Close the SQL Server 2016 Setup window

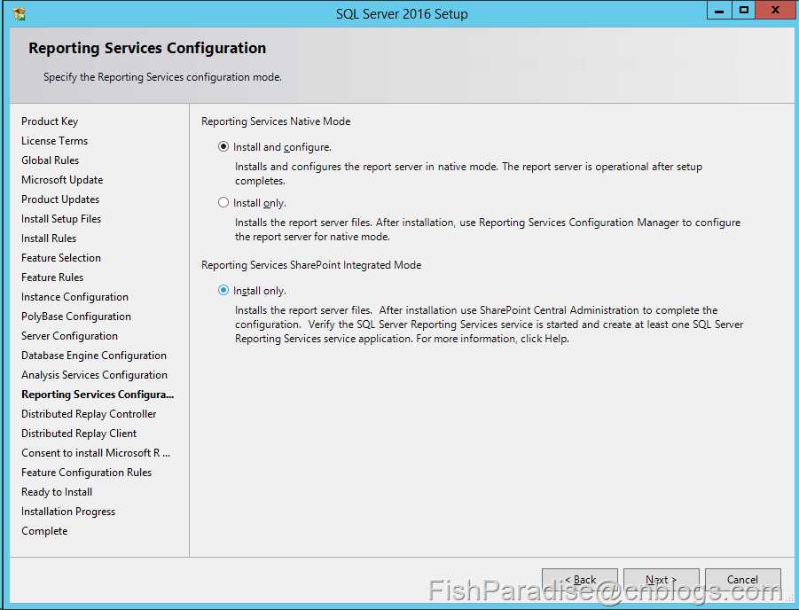click(x=776, y=10)
